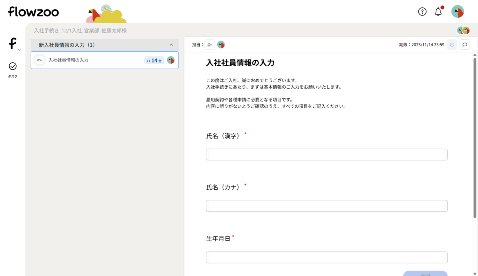478x276 pixels.
Task: Click the 0% progress indicator circle
Action: (39, 60)
